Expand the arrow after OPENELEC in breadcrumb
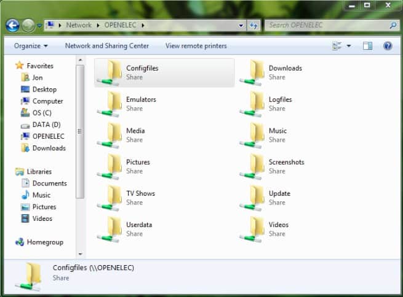 click(x=143, y=25)
